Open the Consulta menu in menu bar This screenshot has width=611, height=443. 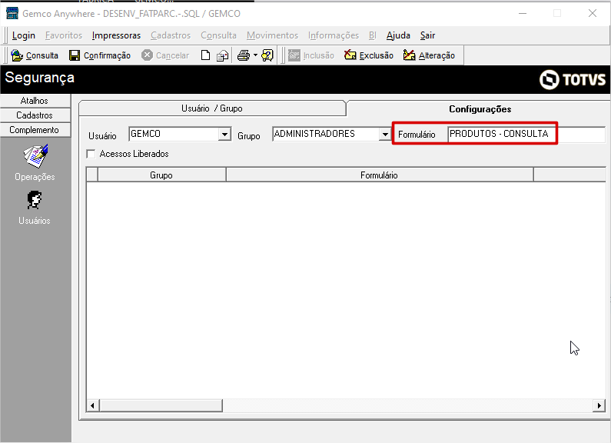[x=218, y=35]
